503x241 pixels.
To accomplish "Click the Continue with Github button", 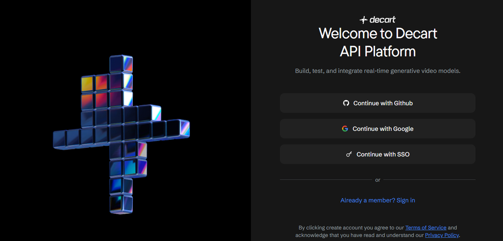I will click(x=378, y=103).
